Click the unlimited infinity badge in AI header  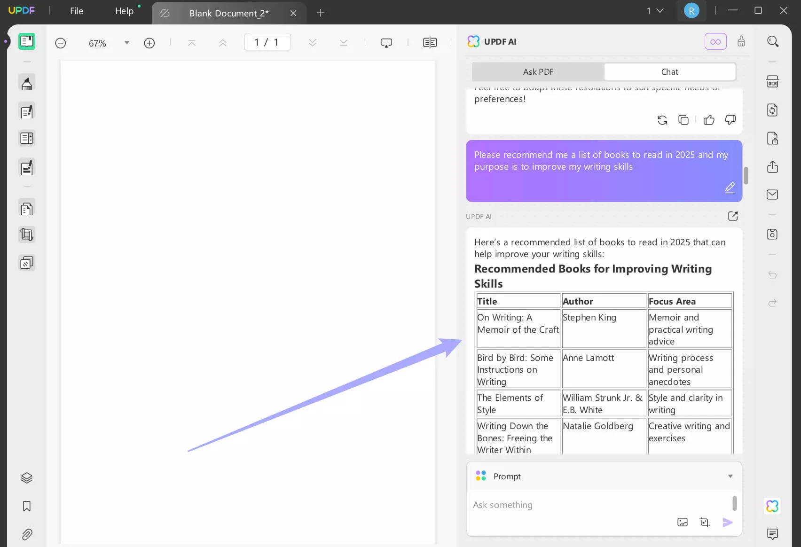pyautogui.click(x=715, y=41)
